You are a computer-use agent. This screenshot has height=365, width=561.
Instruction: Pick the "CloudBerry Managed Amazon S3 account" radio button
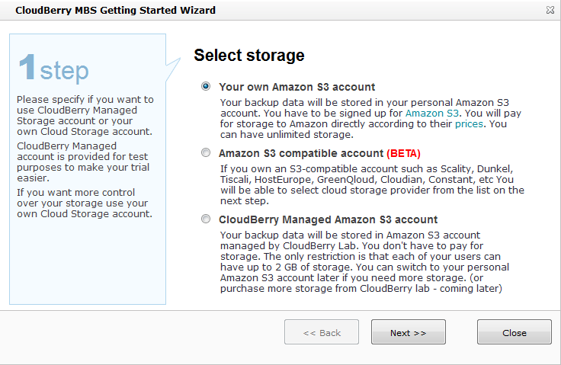click(x=206, y=219)
